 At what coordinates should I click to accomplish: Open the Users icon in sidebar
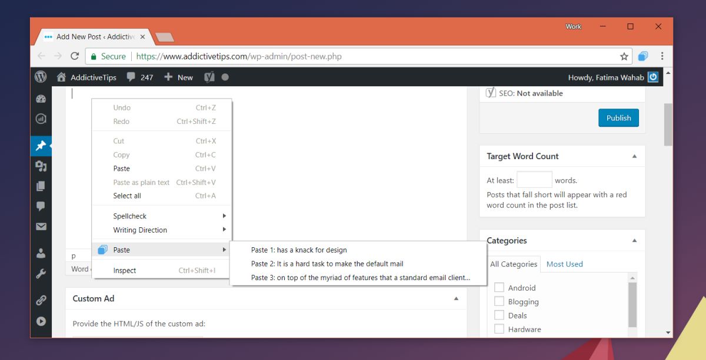pyautogui.click(x=41, y=253)
